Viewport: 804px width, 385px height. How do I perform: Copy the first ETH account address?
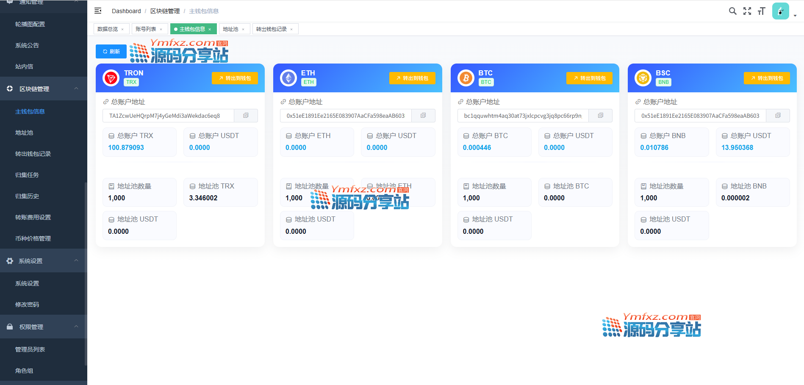[x=423, y=116]
